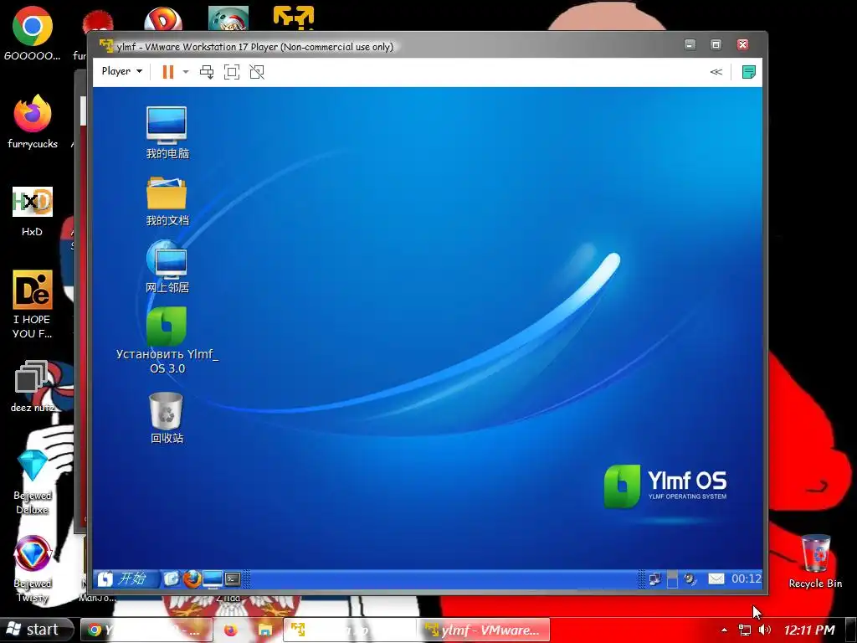Open Firefox furrycucks desktop shortcut
Image resolution: width=857 pixels, height=643 pixels.
(x=33, y=121)
